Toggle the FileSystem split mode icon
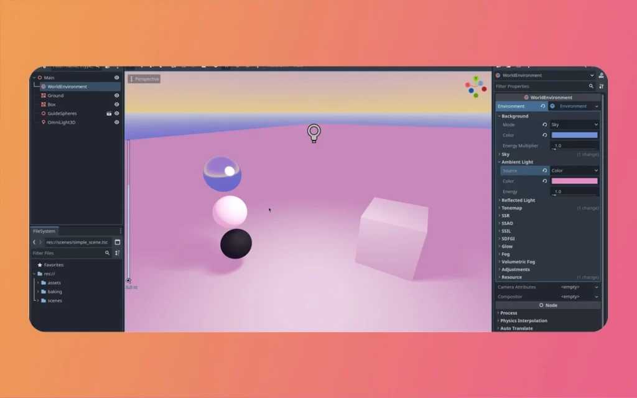637x398 pixels. 118,242
